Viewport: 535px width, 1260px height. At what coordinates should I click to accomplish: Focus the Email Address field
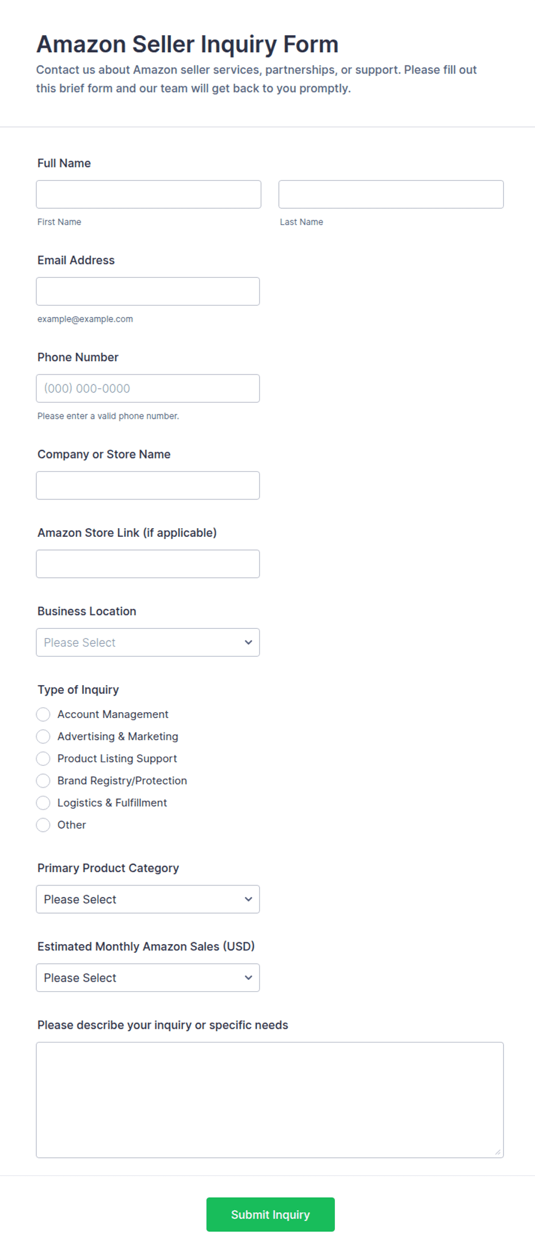coord(148,292)
